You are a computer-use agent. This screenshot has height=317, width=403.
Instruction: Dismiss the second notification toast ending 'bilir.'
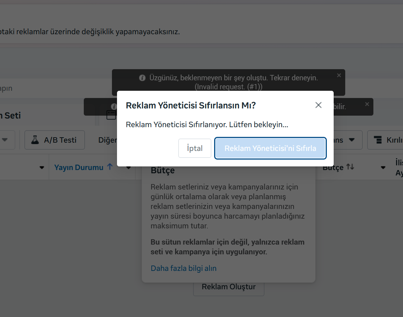pyautogui.click(x=367, y=104)
